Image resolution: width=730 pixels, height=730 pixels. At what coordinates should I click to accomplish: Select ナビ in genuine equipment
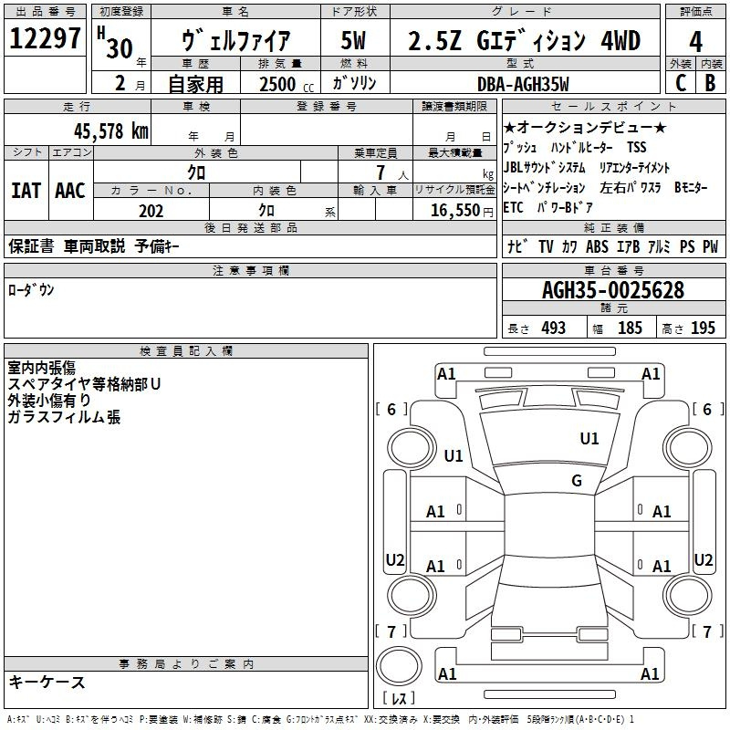pos(517,245)
